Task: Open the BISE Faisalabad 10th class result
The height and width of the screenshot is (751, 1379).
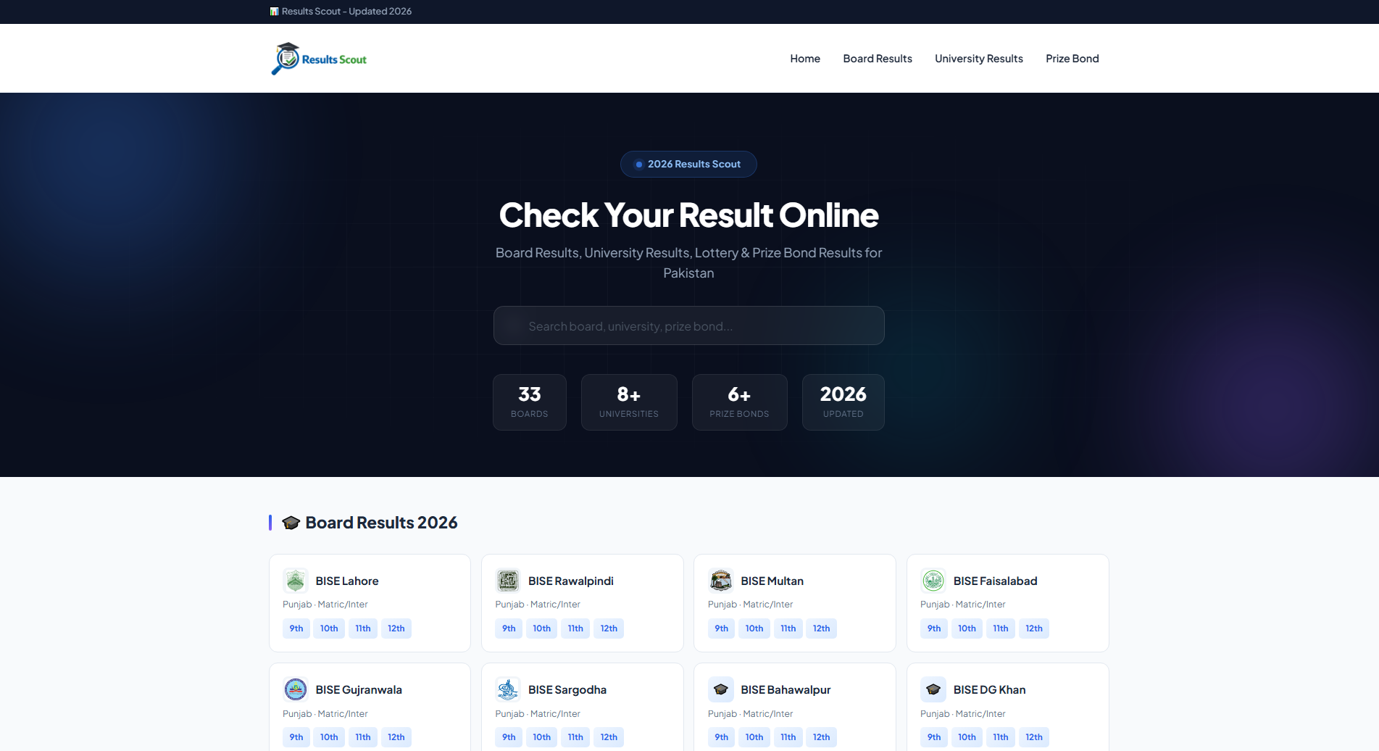Action: click(x=967, y=628)
